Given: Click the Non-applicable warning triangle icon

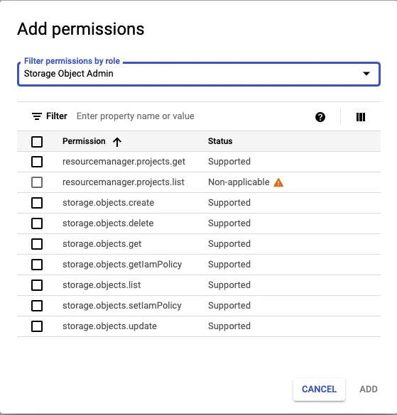Looking at the screenshot, I should pos(278,182).
